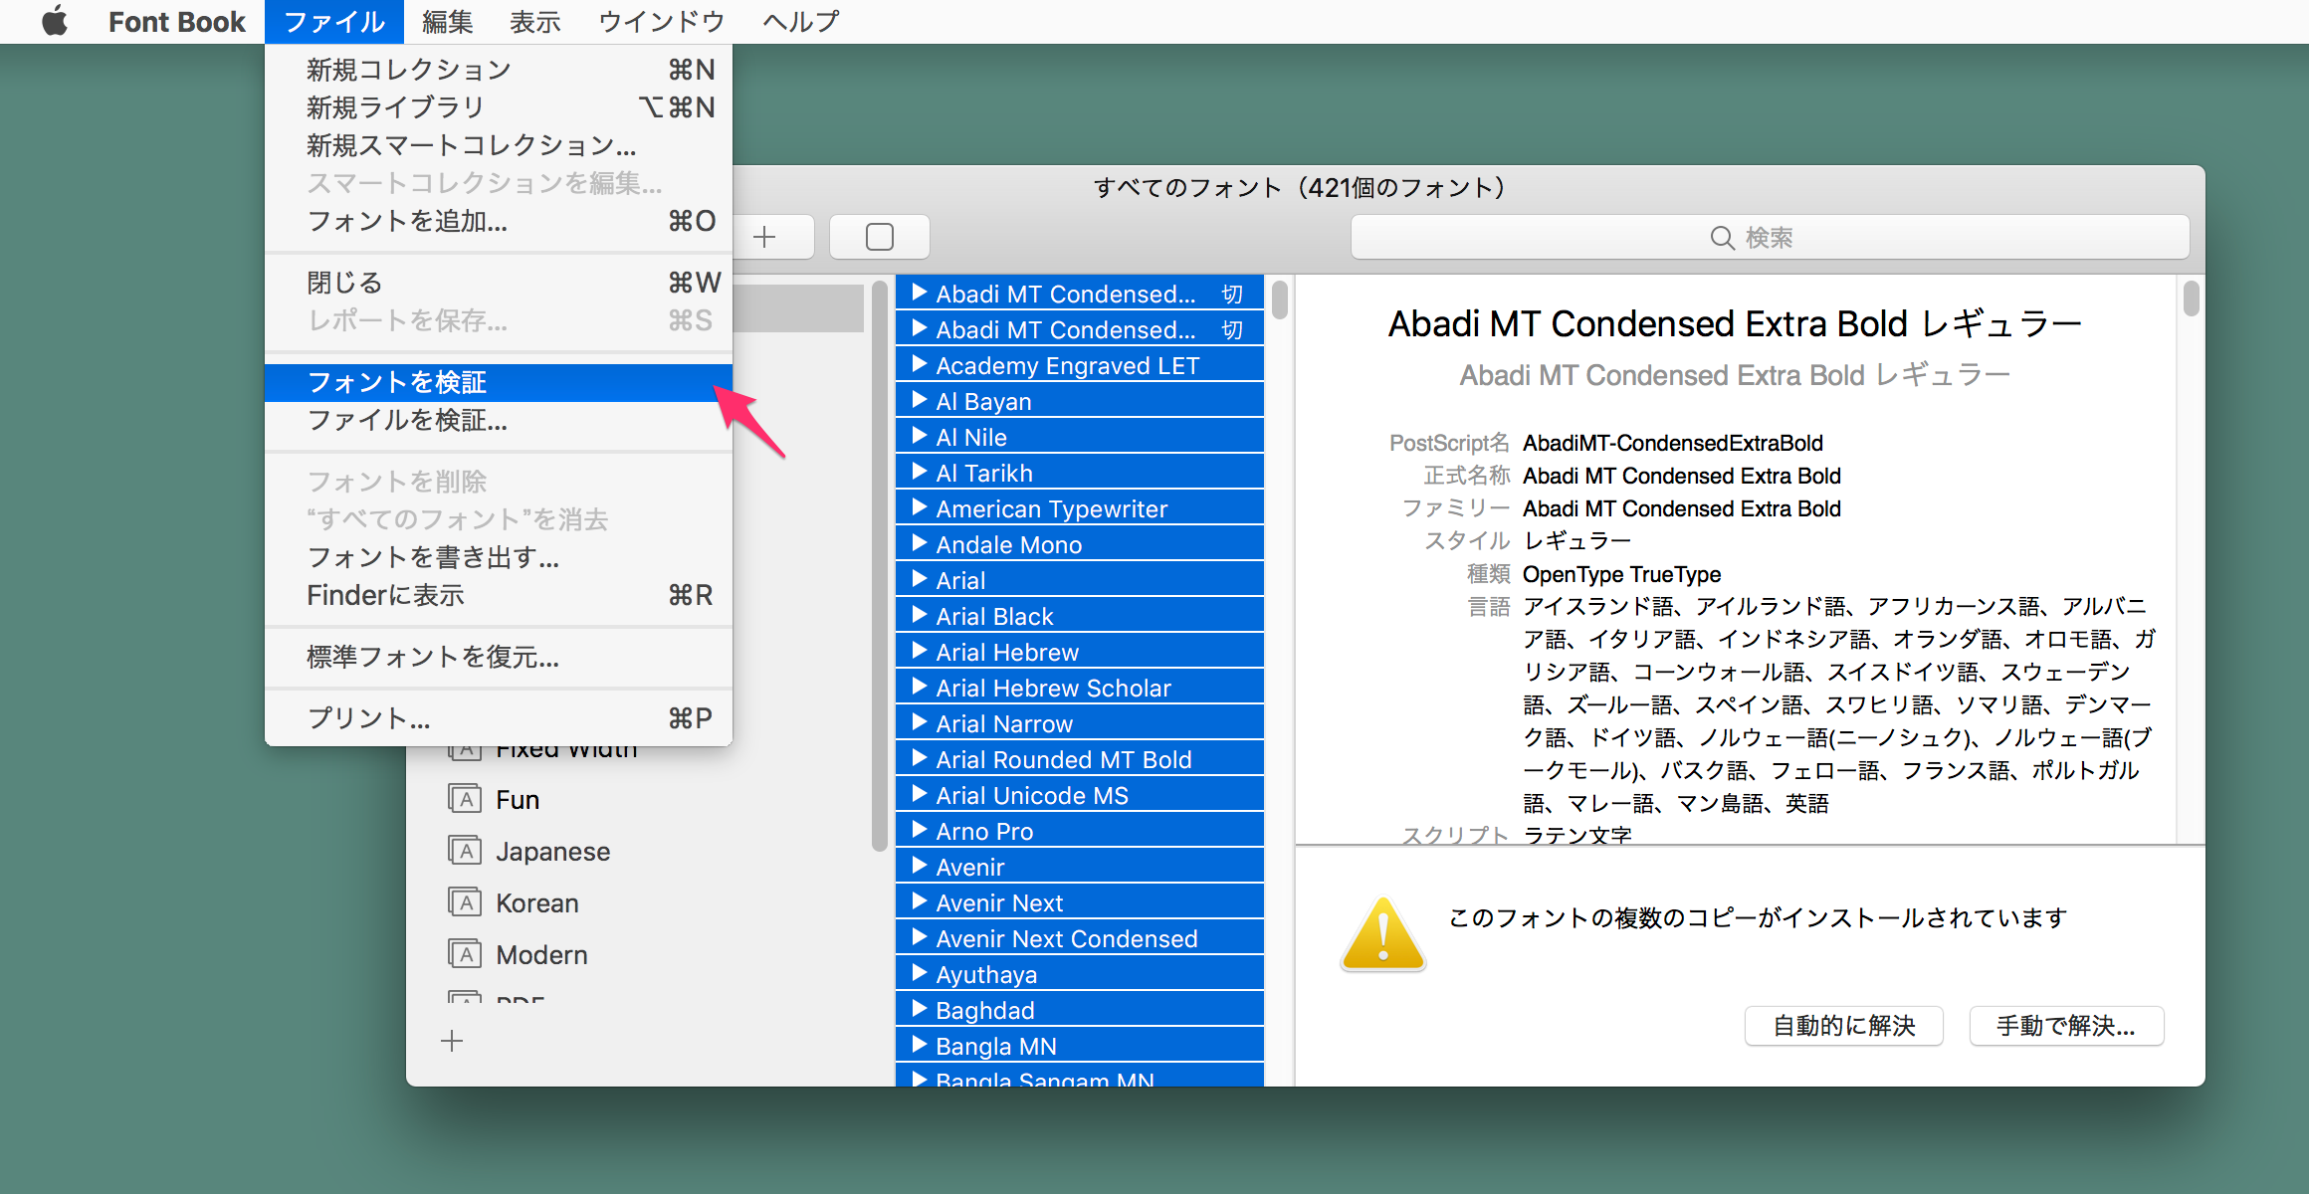The image size is (2309, 1194).
Task: Select Bangla MN font row
Action: click(x=1080, y=1046)
